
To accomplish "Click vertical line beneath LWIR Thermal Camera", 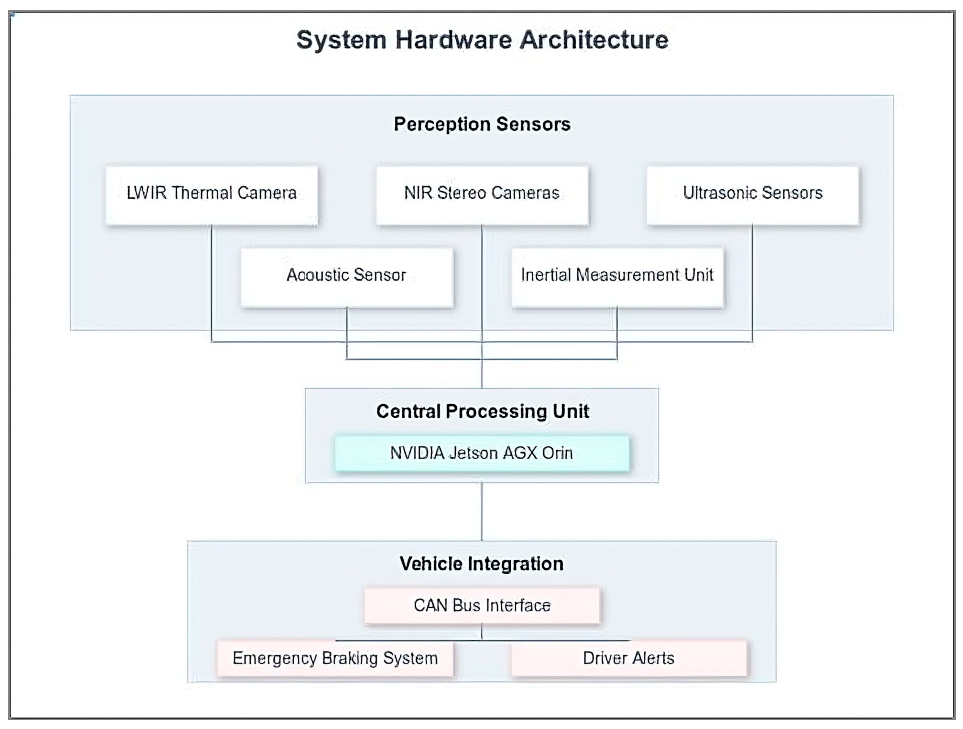I will tap(211, 283).
